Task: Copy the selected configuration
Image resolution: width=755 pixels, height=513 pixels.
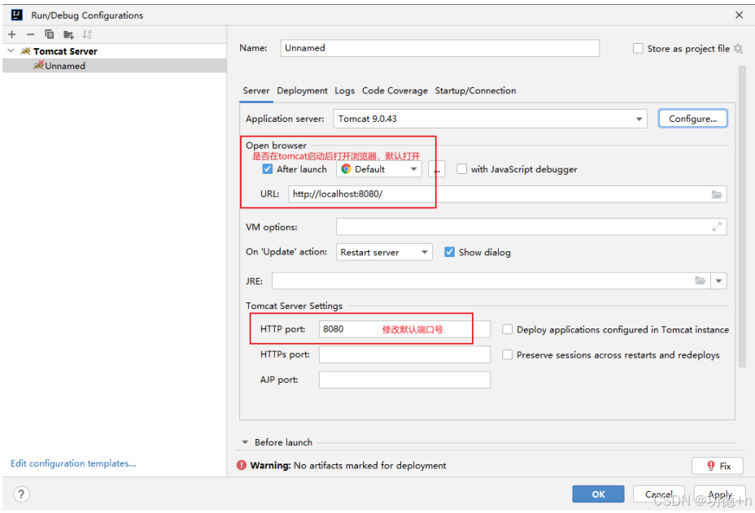Action: click(49, 34)
